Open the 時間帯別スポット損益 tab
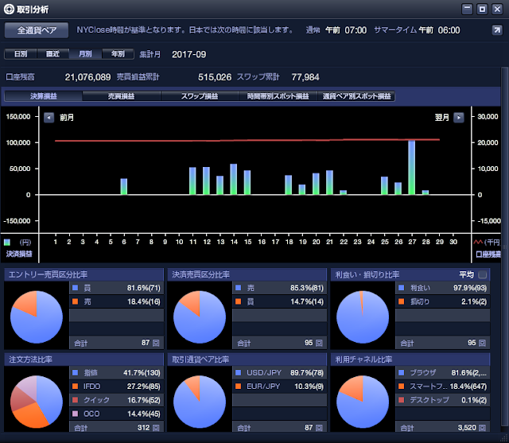This screenshot has width=509, height=443. [278, 96]
